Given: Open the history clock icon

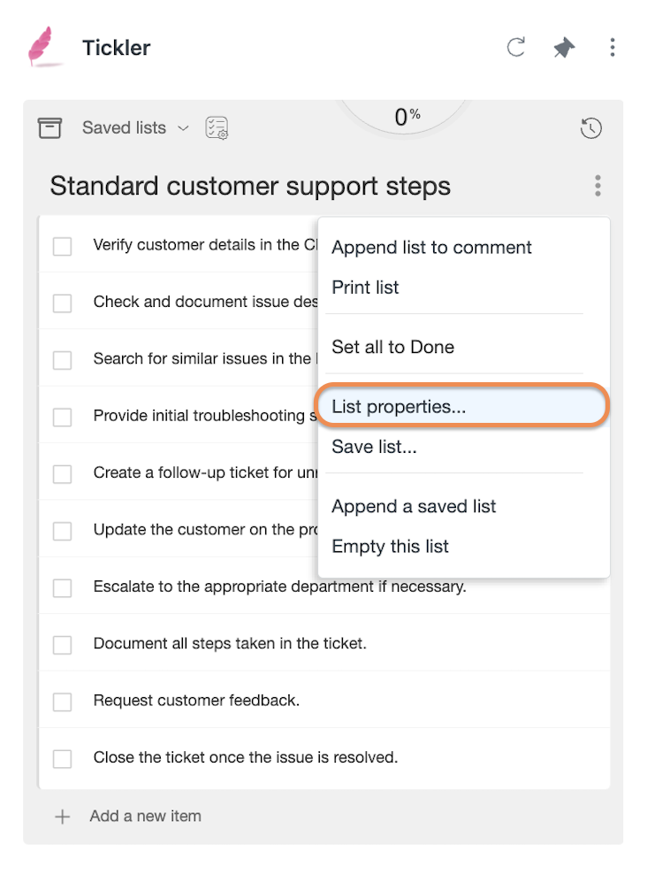Looking at the screenshot, I should (590, 127).
